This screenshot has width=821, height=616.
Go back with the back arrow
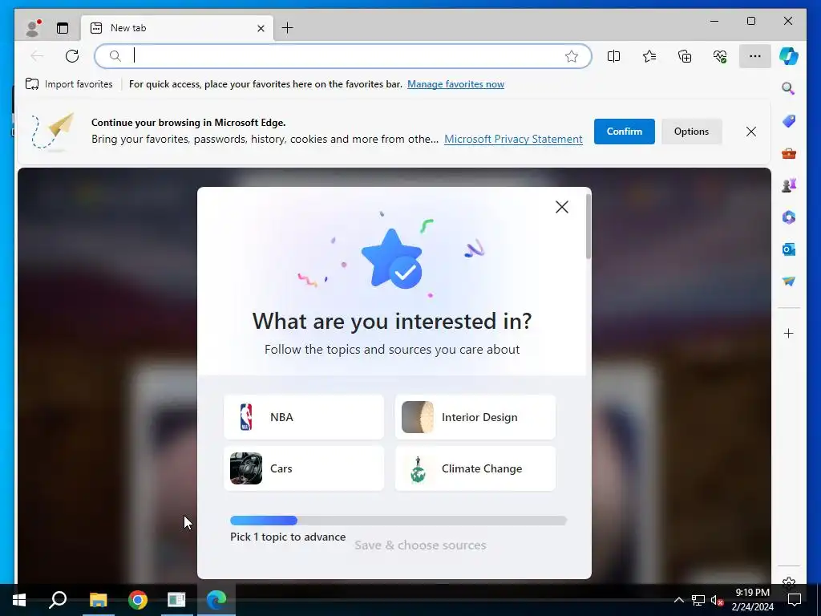tap(37, 56)
